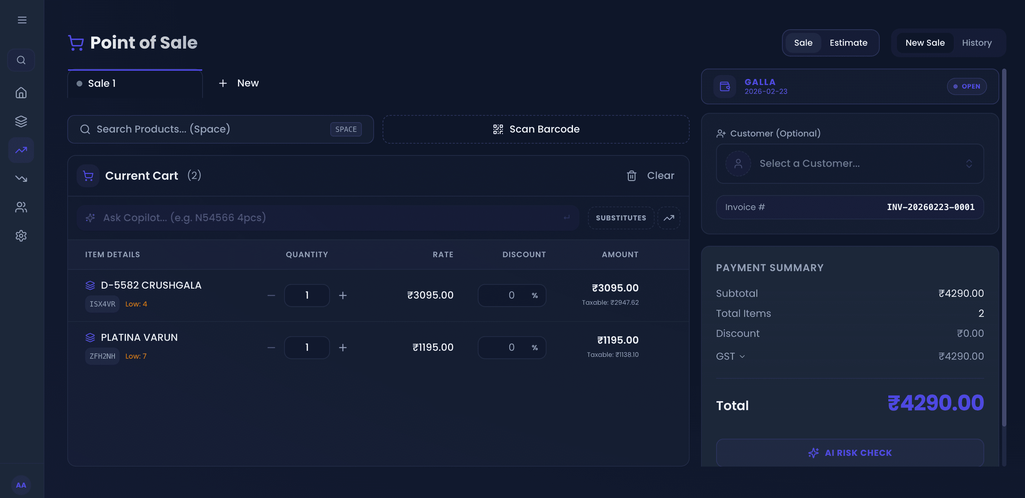Toggle percent discount type for D-5582 CRUSHGALA
1025x498 pixels.
(x=534, y=295)
